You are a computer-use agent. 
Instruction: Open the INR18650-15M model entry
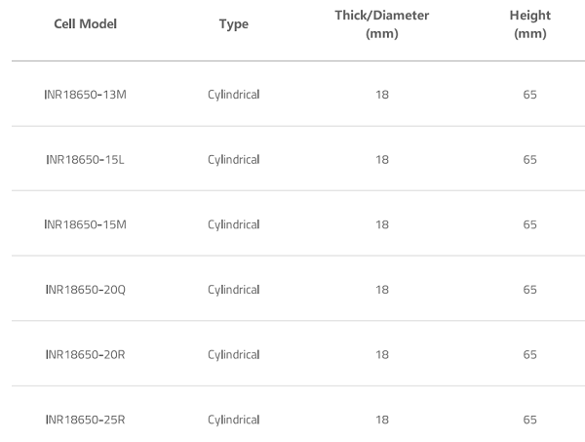(85, 224)
